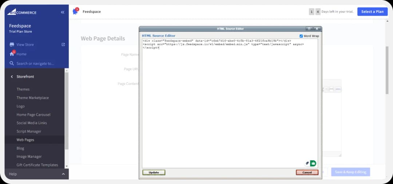Screen dimensions: 393x184
Task: Click the green robot extension icon
Action: click(x=313, y=163)
